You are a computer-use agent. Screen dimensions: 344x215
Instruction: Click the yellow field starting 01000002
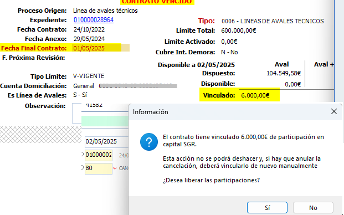(99, 155)
